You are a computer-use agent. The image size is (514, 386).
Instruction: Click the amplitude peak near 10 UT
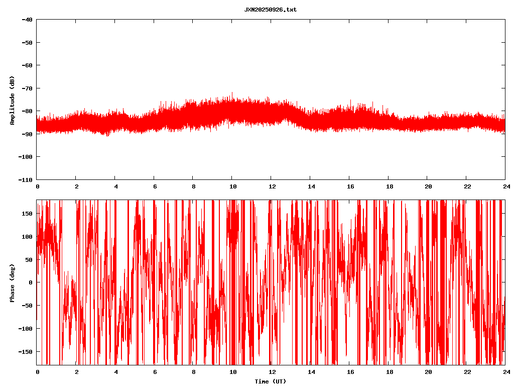(x=232, y=93)
